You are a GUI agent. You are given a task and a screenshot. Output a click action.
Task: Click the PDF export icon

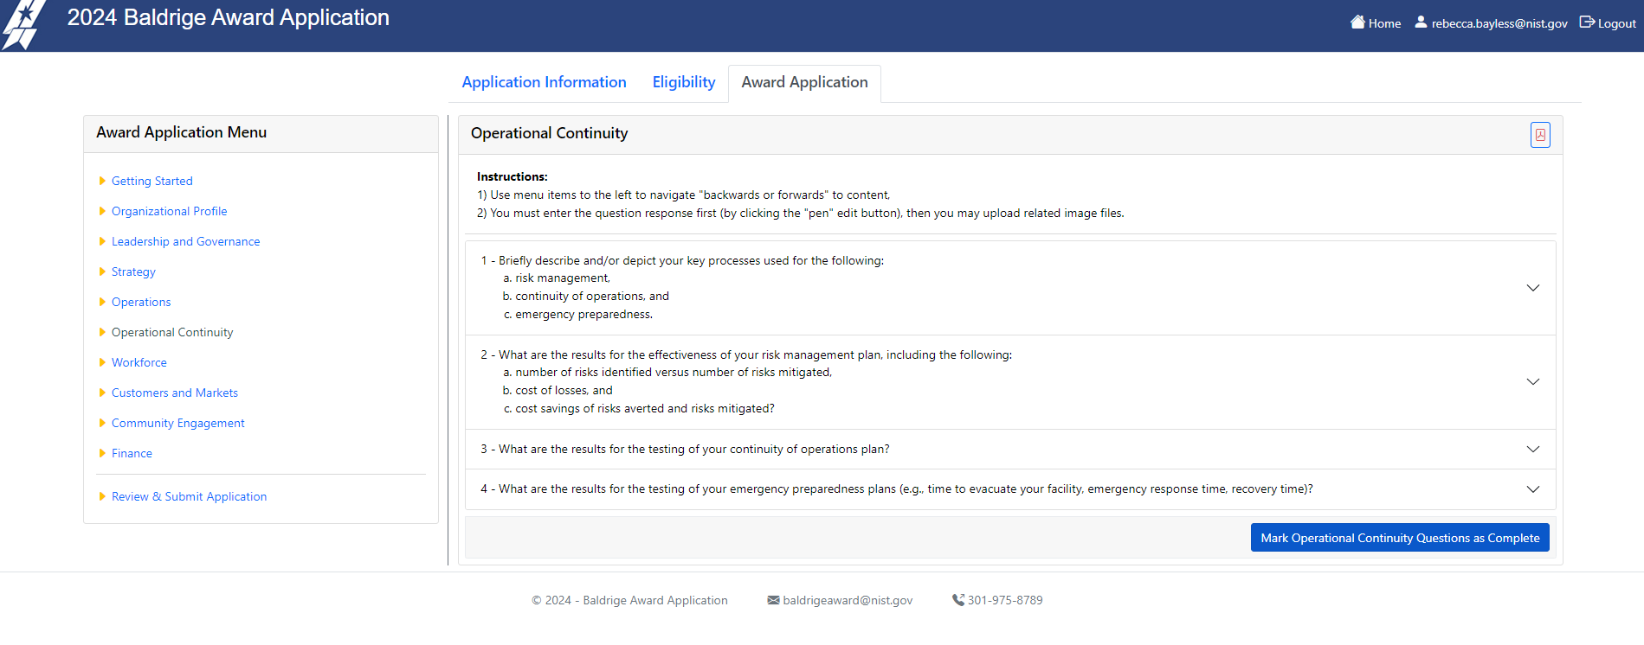coord(1540,135)
